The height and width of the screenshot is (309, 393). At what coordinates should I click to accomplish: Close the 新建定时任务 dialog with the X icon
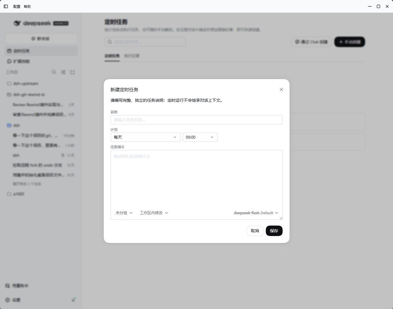(281, 90)
